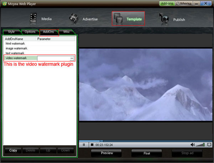Switch to the Style tab
The width and height of the screenshot is (214, 163).
(x=11, y=32)
